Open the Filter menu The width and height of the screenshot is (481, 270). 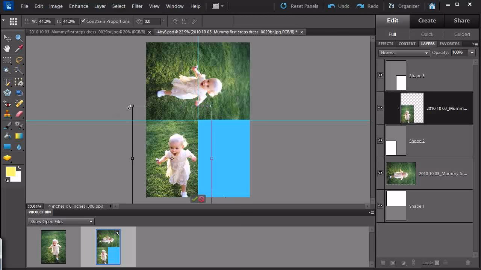pyautogui.click(x=137, y=6)
